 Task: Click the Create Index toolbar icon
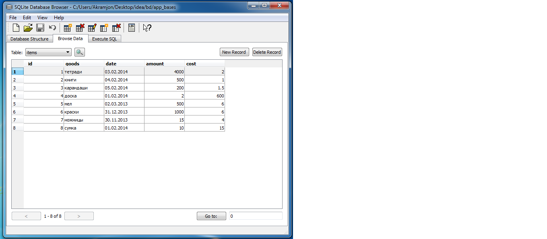(104, 28)
